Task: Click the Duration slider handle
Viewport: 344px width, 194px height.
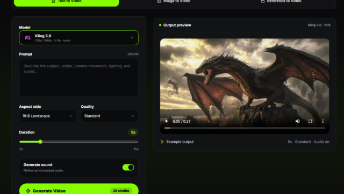Action: (x=40, y=142)
